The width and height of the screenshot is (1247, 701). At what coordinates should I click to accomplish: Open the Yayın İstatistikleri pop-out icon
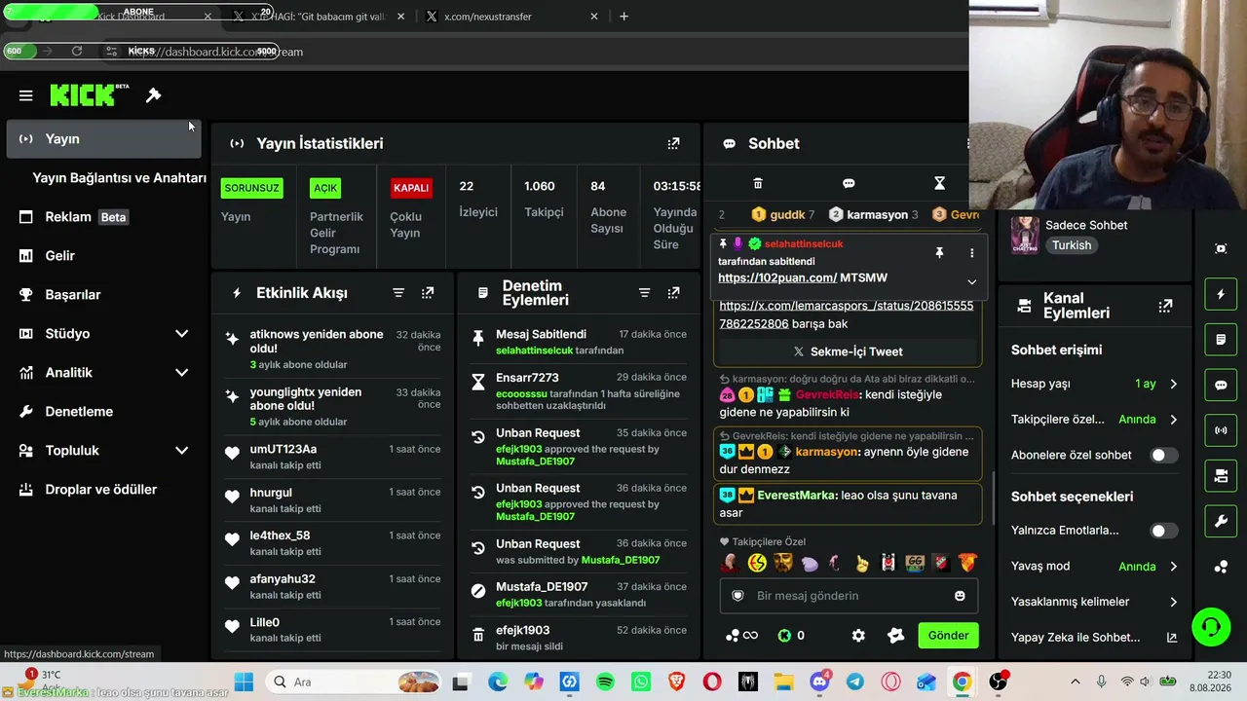(x=673, y=143)
